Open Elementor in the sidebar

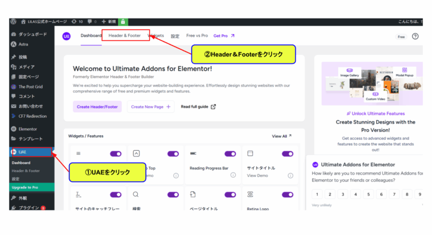(31, 129)
